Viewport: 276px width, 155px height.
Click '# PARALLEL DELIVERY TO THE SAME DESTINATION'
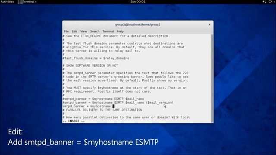click(x=103, y=110)
